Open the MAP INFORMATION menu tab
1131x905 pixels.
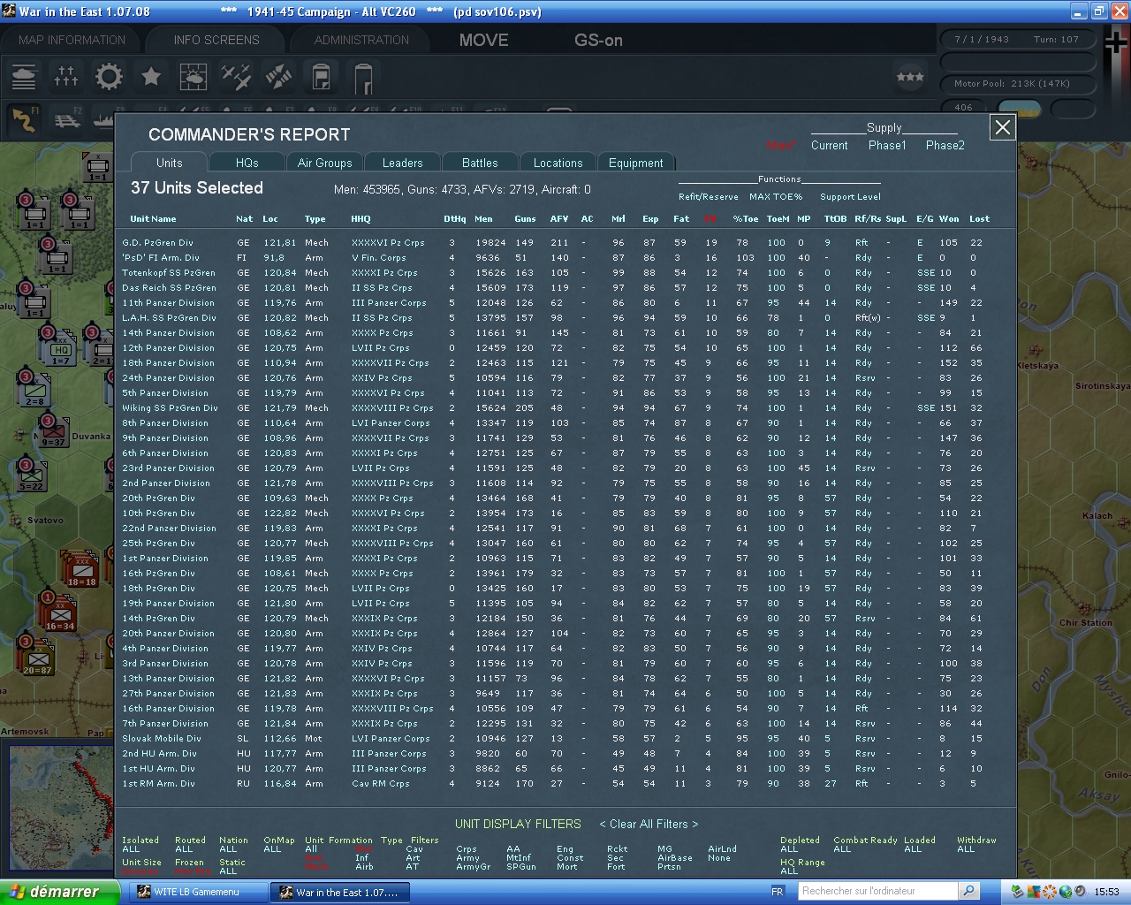(x=72, y=40)
